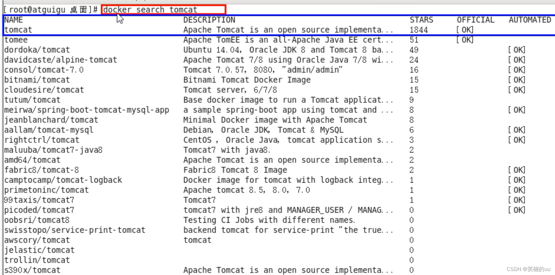The image size is (555, 275).
Task: Select the DESCRIPTION column header
Action: click(209, 20)
